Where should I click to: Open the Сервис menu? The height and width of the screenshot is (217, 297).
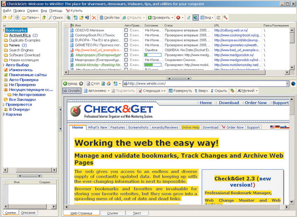click(x=33, y=11)
